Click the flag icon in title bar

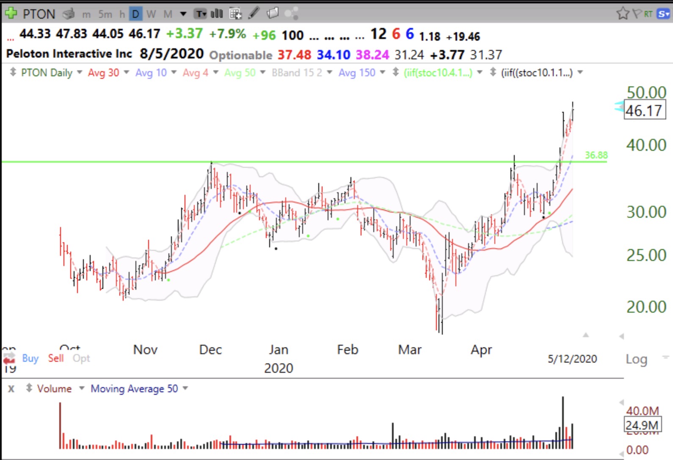click(637, 14)
